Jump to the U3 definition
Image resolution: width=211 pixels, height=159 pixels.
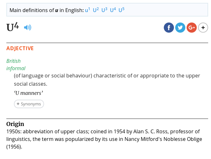click(x=104, y=10)
